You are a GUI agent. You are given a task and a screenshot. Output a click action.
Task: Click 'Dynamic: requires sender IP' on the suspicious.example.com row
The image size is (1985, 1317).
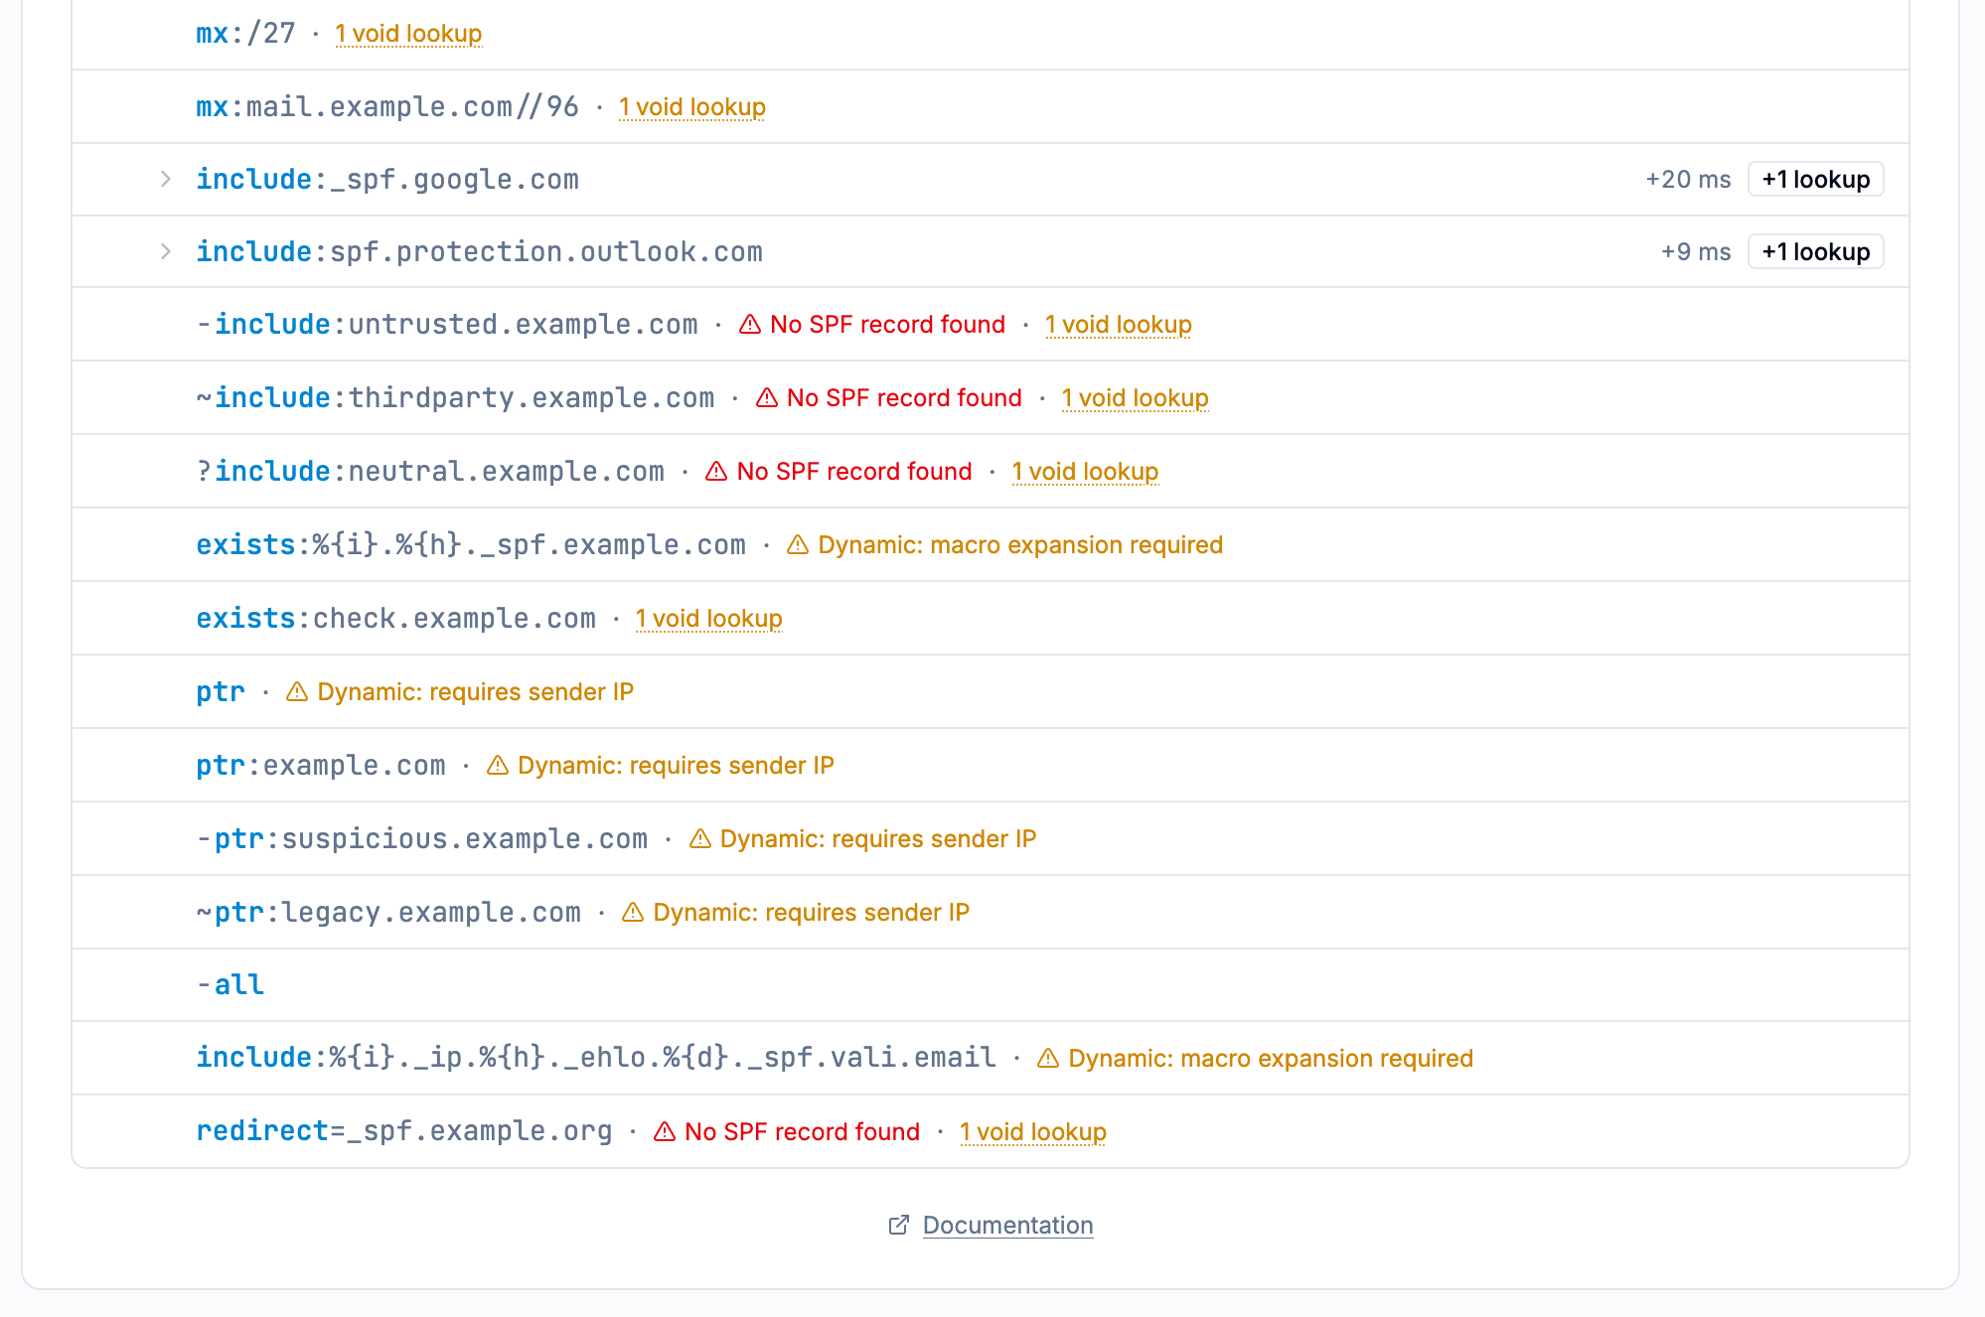(x=878, y=838)
